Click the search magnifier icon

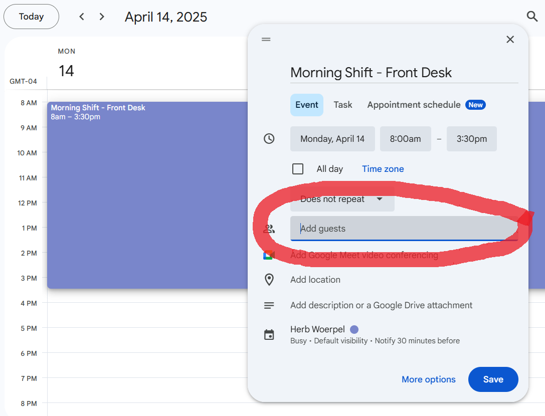pyautogui.click(x=532, y=17)
